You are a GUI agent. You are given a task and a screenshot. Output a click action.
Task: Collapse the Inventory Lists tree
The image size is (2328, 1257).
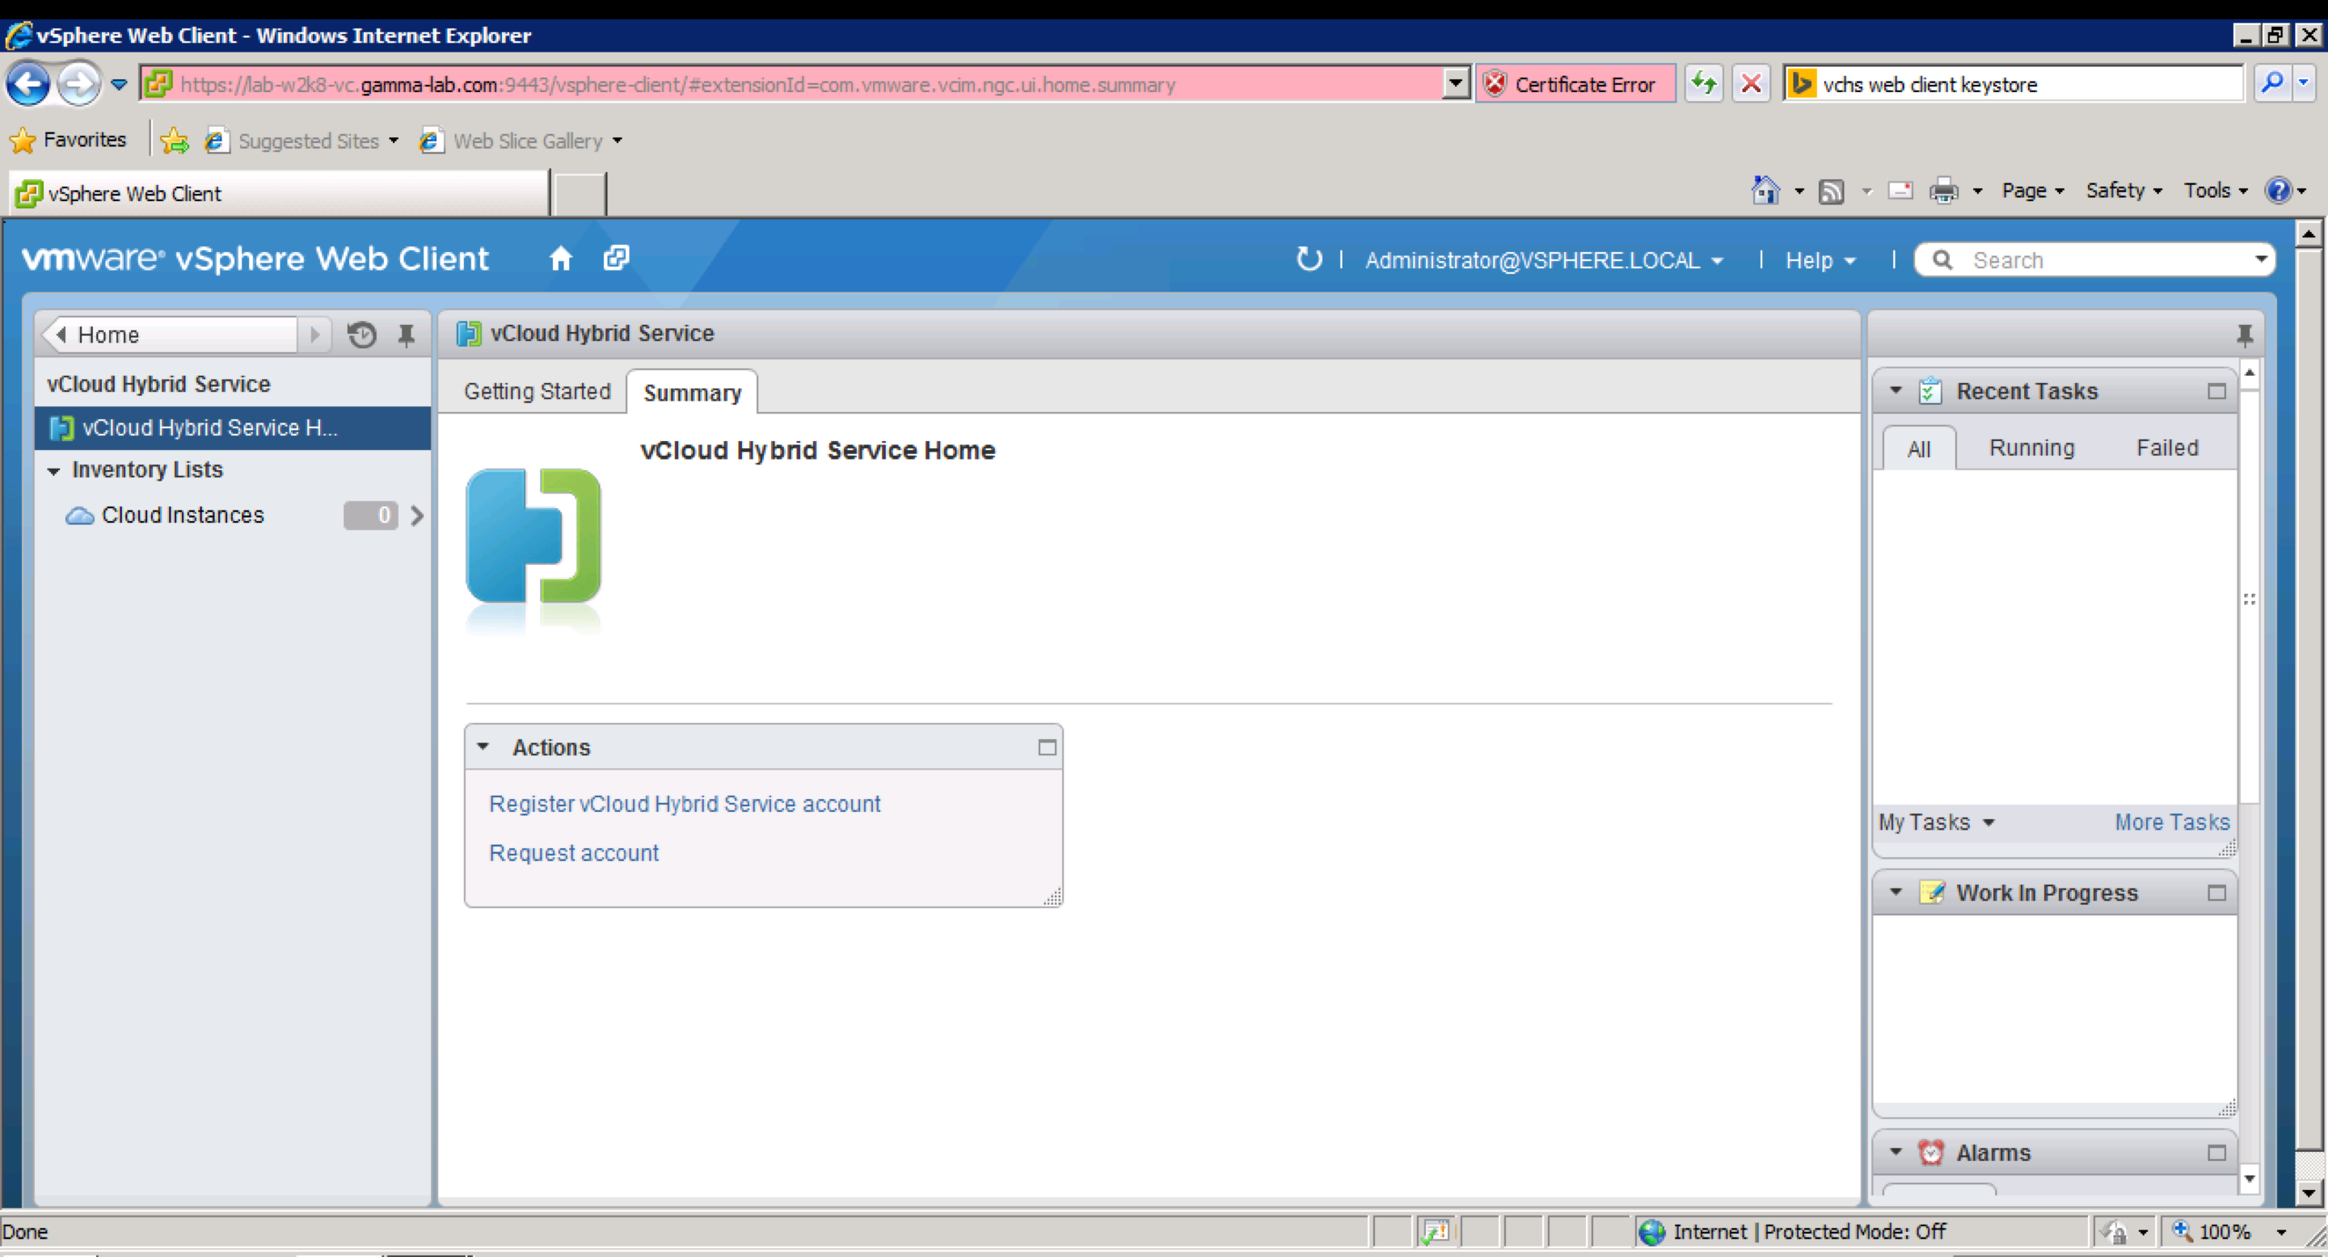54,470
